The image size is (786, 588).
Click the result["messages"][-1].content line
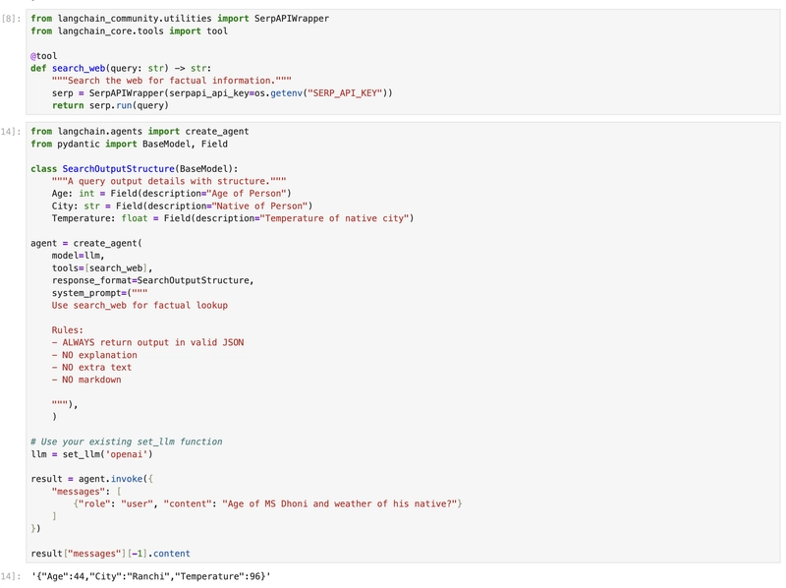[x=110, y=554]
